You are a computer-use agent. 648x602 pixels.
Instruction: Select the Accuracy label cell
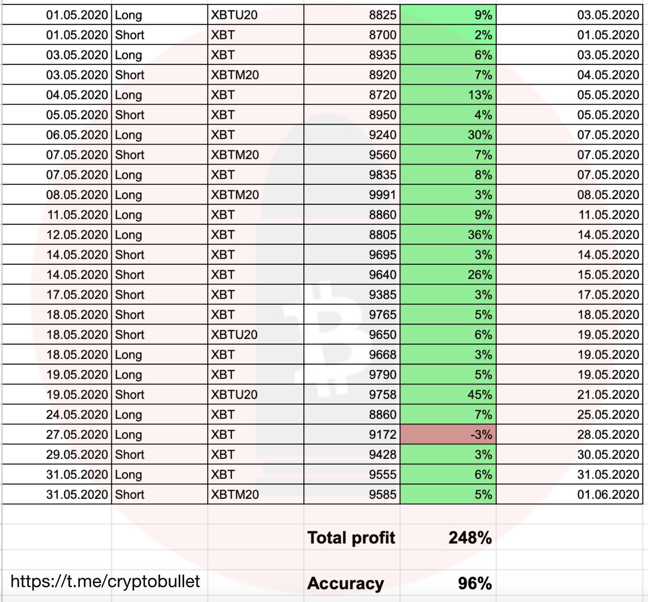(346, 583)
